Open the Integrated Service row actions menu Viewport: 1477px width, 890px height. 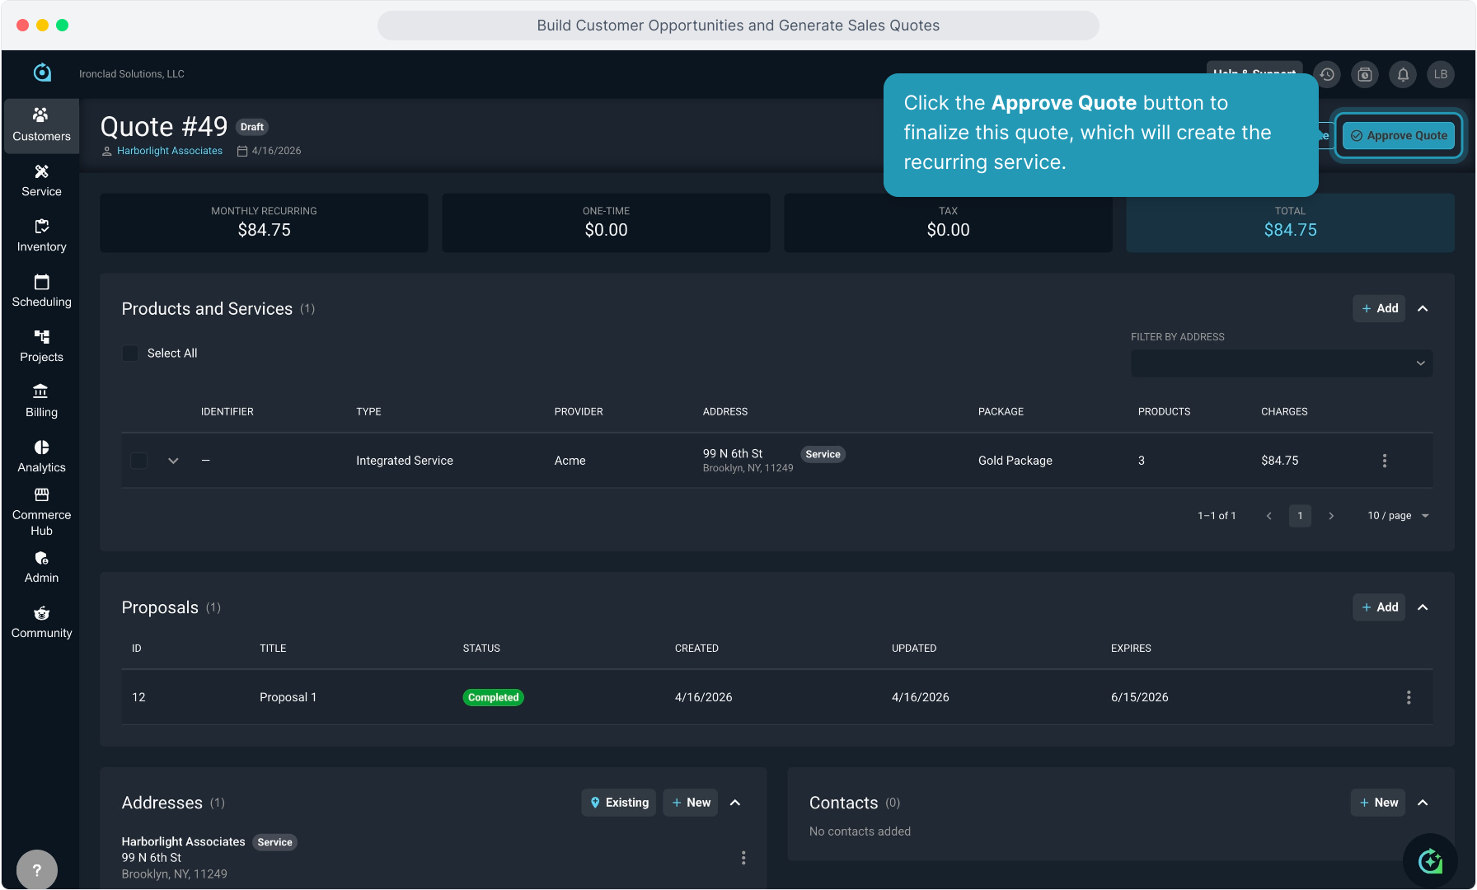(x=1385, y=461)
